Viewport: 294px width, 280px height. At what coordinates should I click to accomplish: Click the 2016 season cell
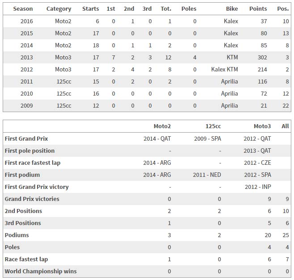pos(27,21)
